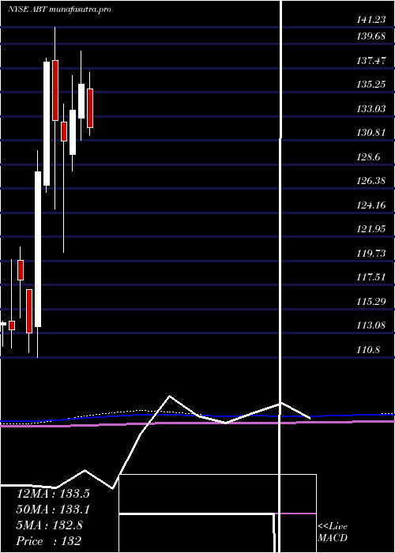395x553 pixels.
Task: Click the 119.73 price level label
Action: [x=371, y=254]
